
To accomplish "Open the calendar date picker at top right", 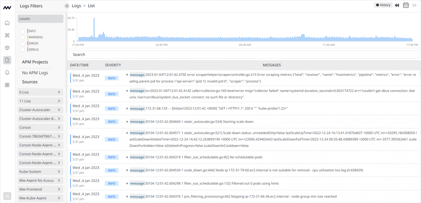I will click(x=406, y=5).
